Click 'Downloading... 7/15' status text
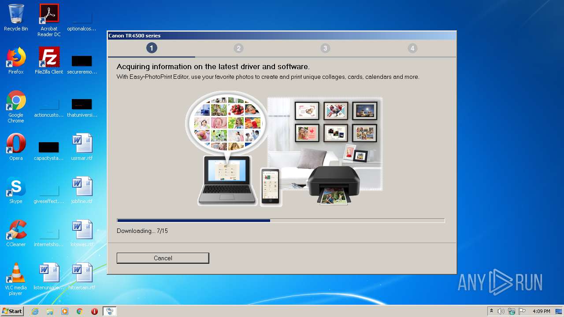Screen dimensions: 564x317 click(x=142, y=231)
